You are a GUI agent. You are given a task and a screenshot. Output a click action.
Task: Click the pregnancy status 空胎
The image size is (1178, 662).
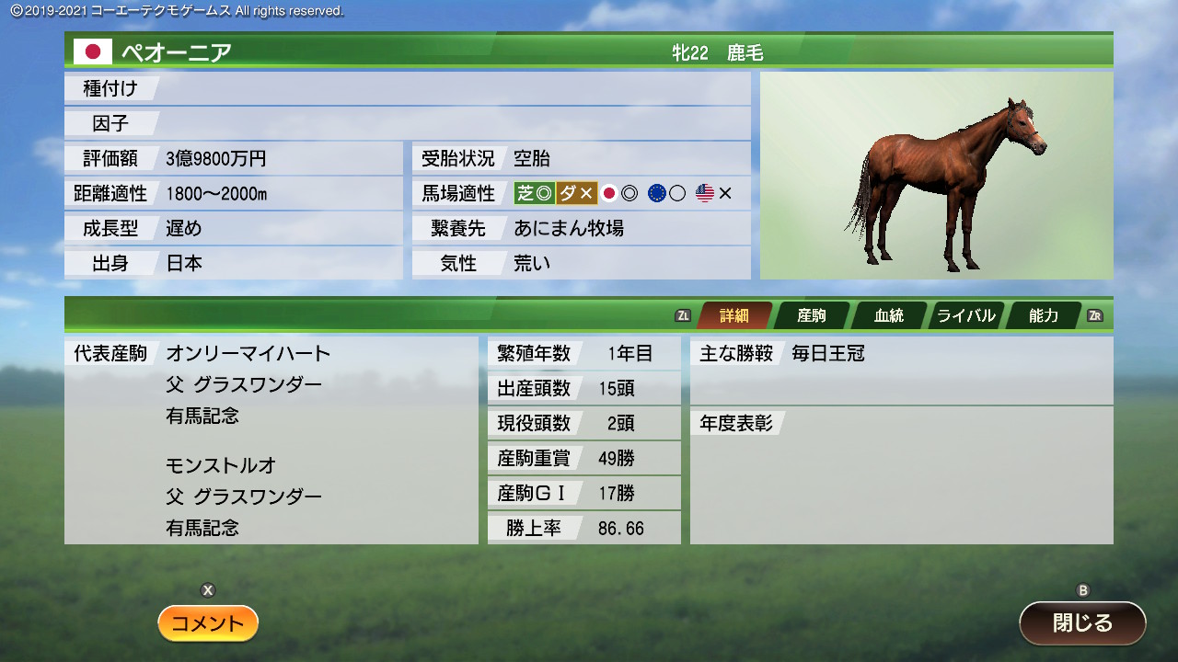tap(532, 158)
